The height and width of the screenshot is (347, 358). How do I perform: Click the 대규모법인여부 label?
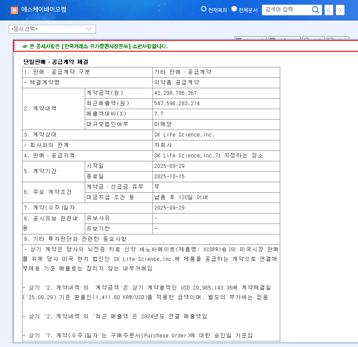[107, 124]
